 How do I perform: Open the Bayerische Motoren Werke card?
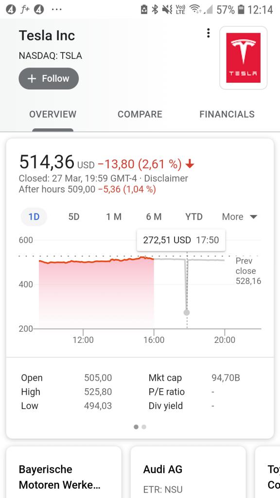click(x=64, y=472)
